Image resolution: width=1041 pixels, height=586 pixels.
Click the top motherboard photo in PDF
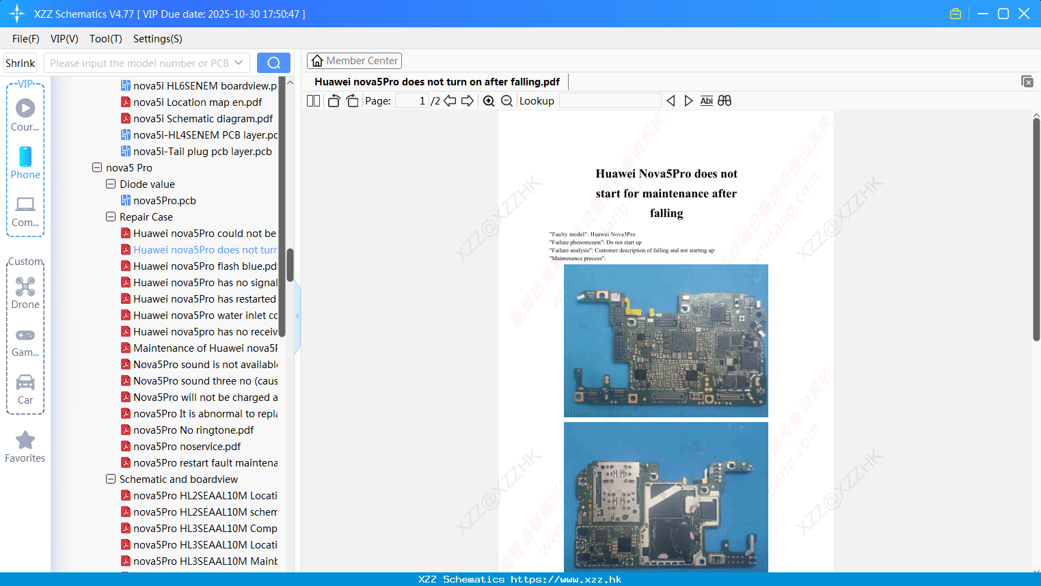pyautogui.click(x=666, y=341)
